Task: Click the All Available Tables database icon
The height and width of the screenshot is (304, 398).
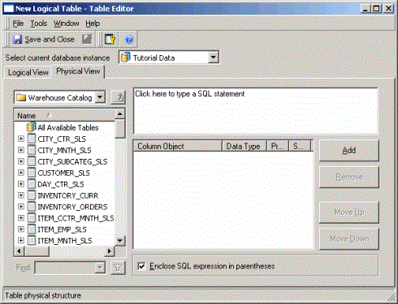Action: click(x=32, y=127)
